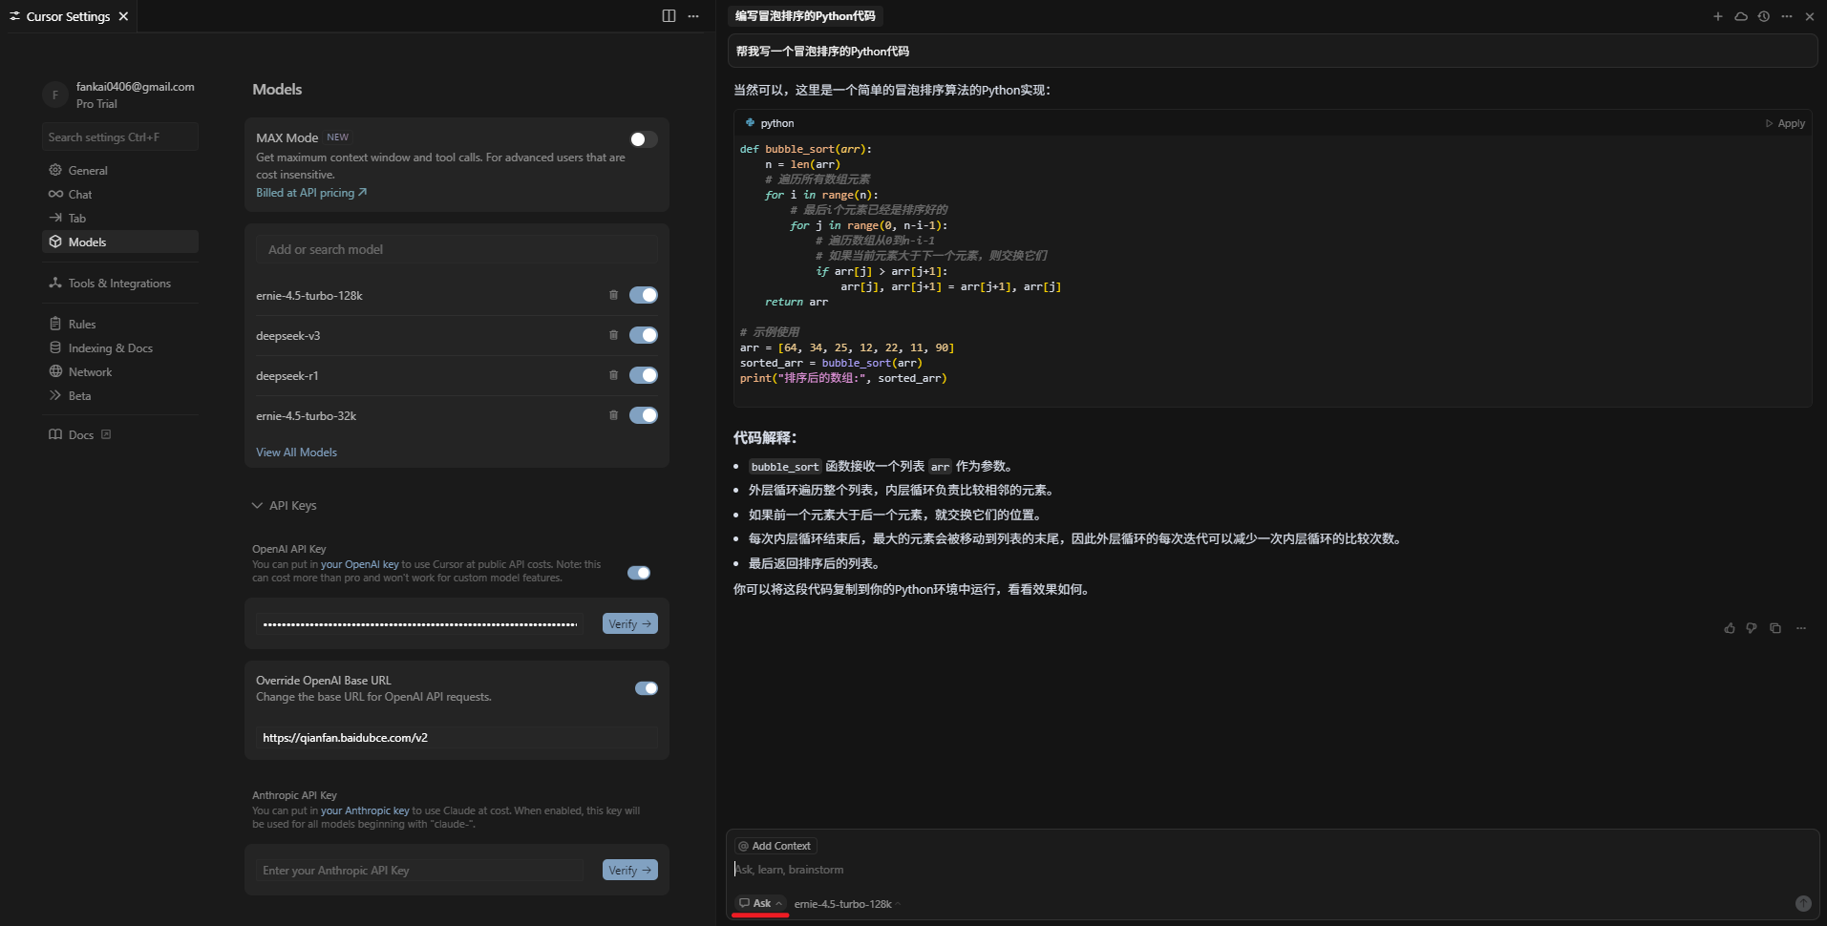The height and width of the screenshot is (926, 1827).
Task: Click the OpenAI API key masked field
Action: [420, 623]
